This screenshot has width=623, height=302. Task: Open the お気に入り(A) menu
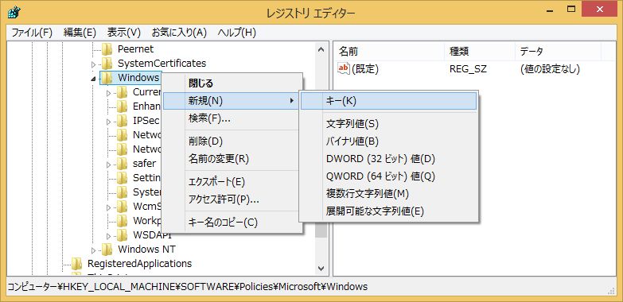click(x=179, y=33)
